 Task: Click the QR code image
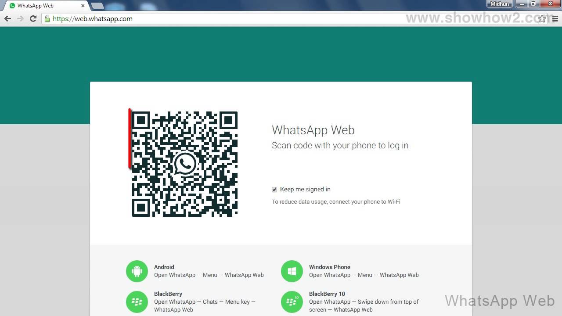click(x=185, y=164)
